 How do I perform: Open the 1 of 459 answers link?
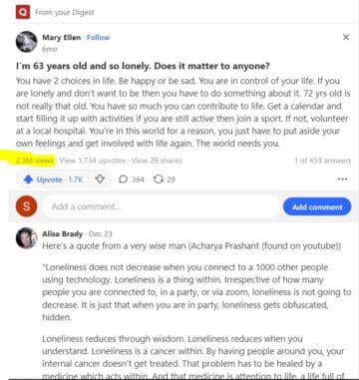[322, 161]
